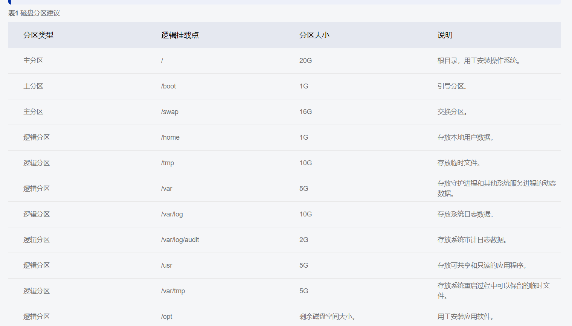Click '主分区' in the /boot row

point(33,86)
